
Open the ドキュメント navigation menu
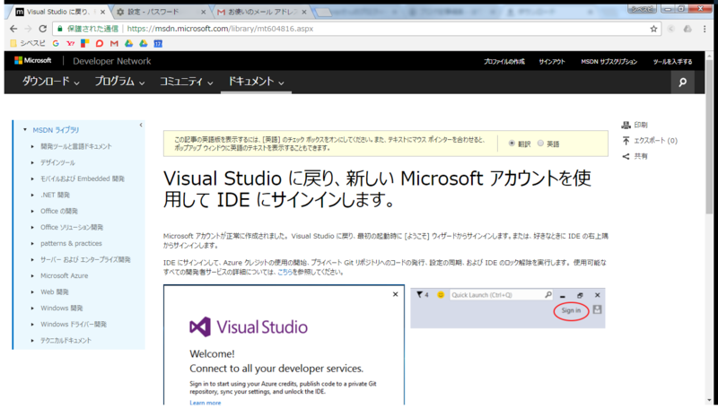[256, 82]
